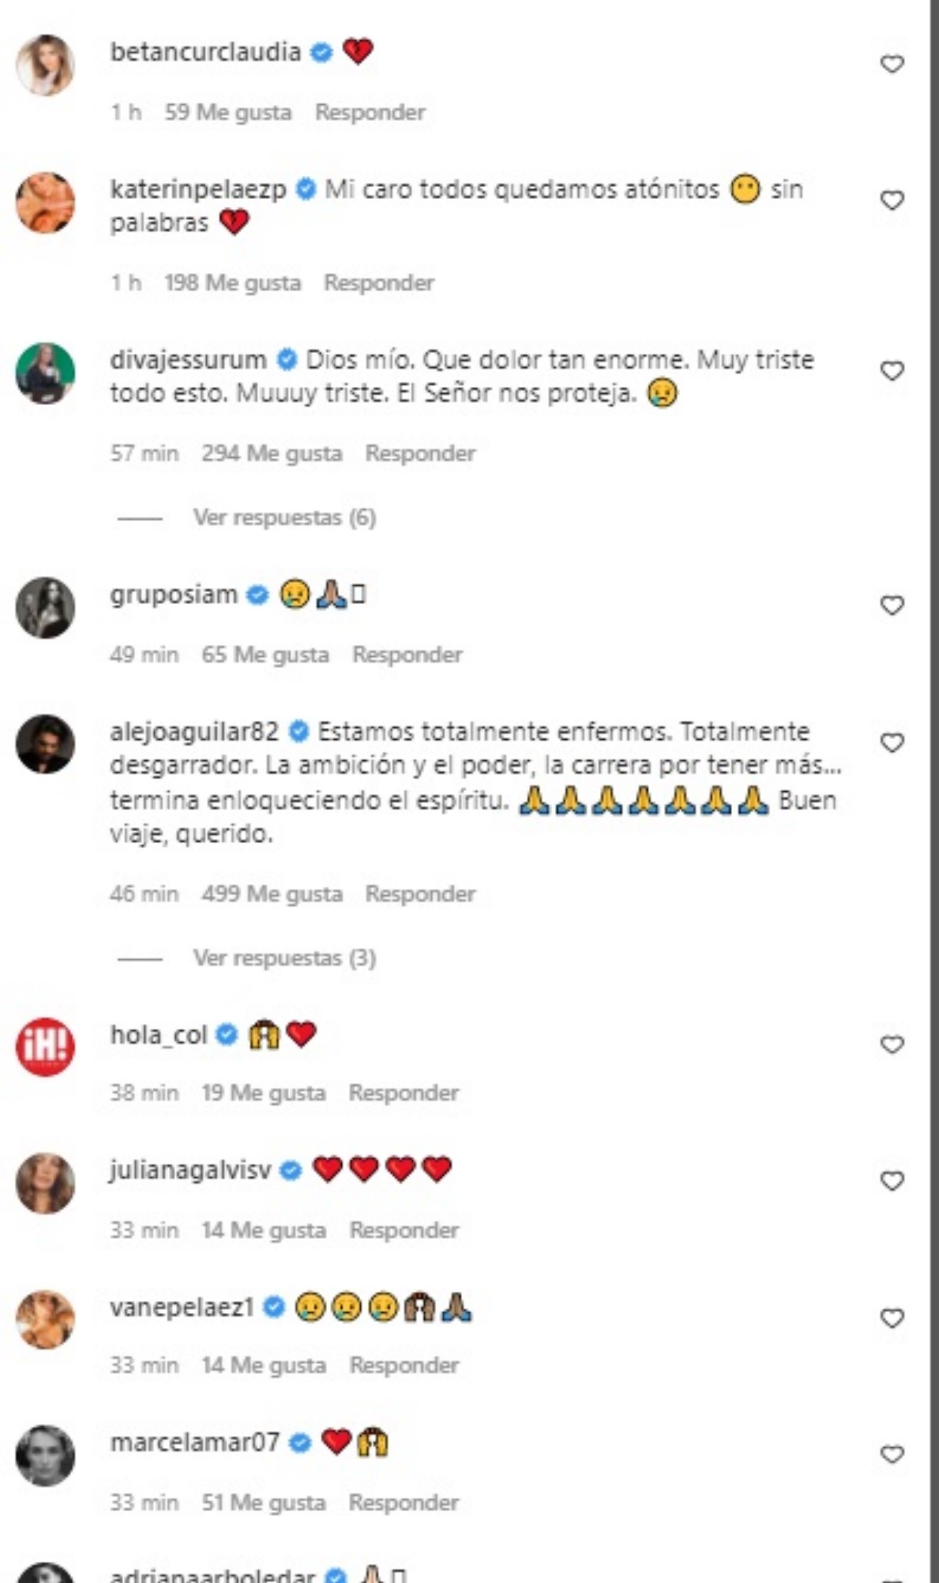This screenshot has height=1583, width=939.
Task: Tap the heart on marcelamar07's comment
Action: point(891,1455)
